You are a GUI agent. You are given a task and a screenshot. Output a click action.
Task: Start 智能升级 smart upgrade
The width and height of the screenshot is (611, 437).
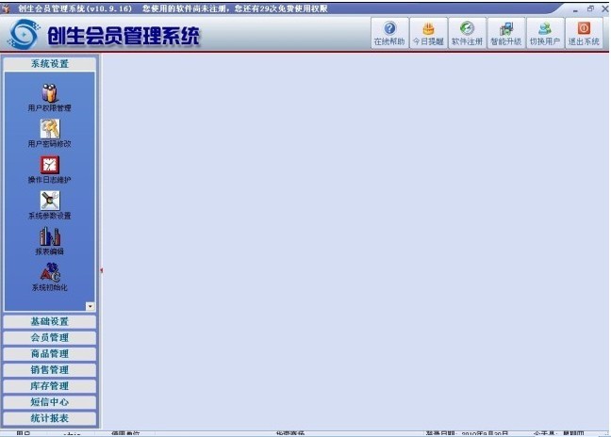coord(505,34)
